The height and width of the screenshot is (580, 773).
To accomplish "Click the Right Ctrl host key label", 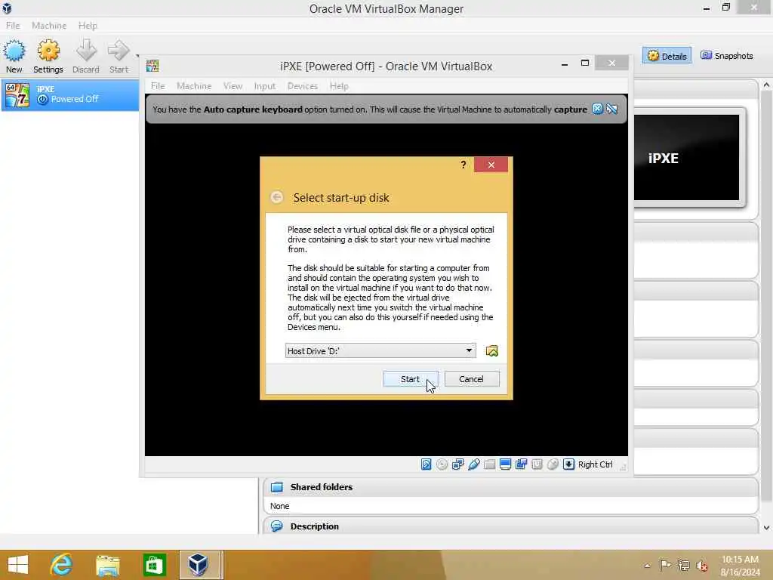I will point(595,464).
